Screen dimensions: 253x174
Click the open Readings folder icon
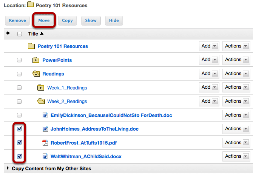[36, 74]
